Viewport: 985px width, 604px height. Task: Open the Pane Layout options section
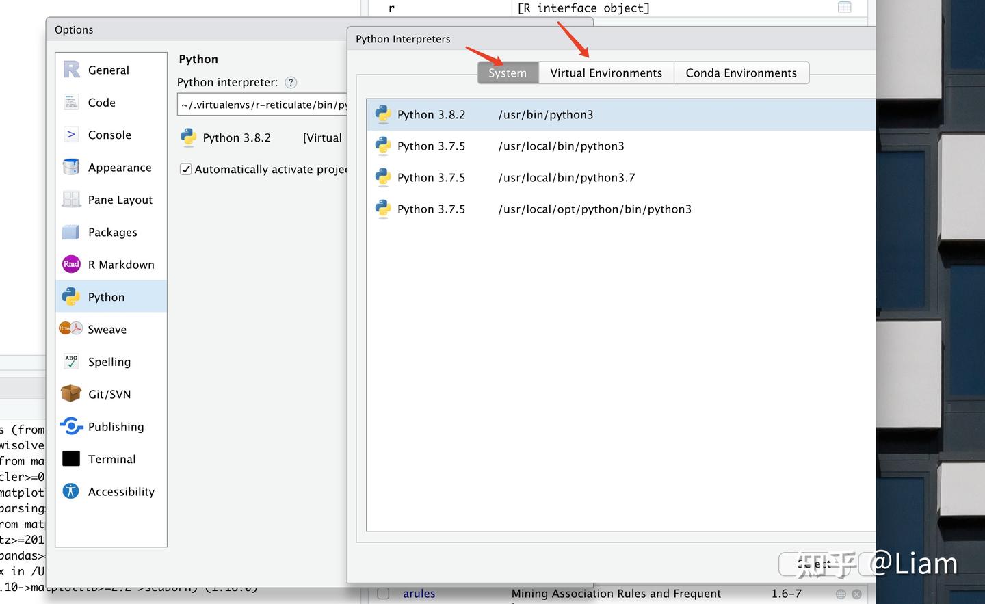click(111, 200)
